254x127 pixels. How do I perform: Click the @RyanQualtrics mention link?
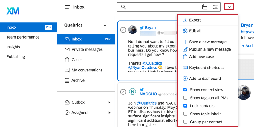[x=143, y=68]
